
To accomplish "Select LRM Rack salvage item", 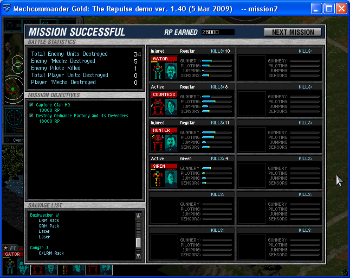I will click(49, 220).
